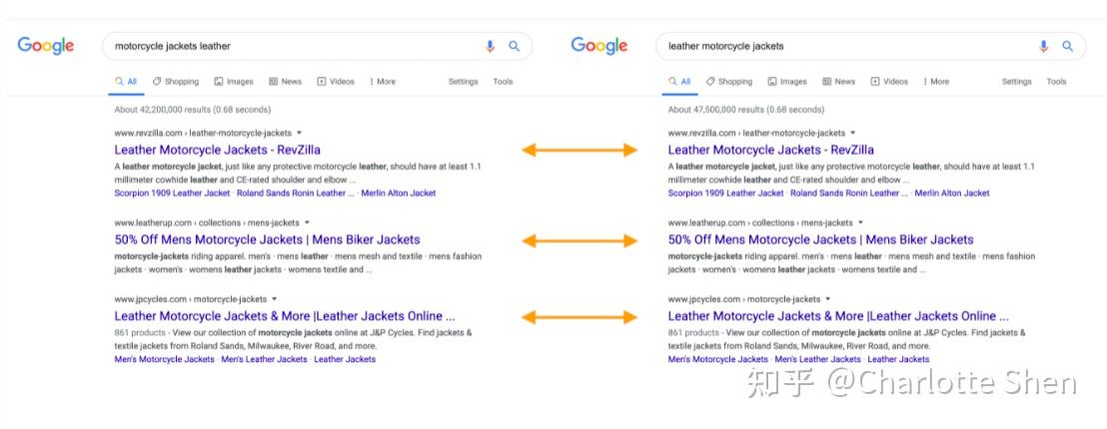
Task: Open the Images tab in right results
Action: pyautogui.click(x=787, y=82)
